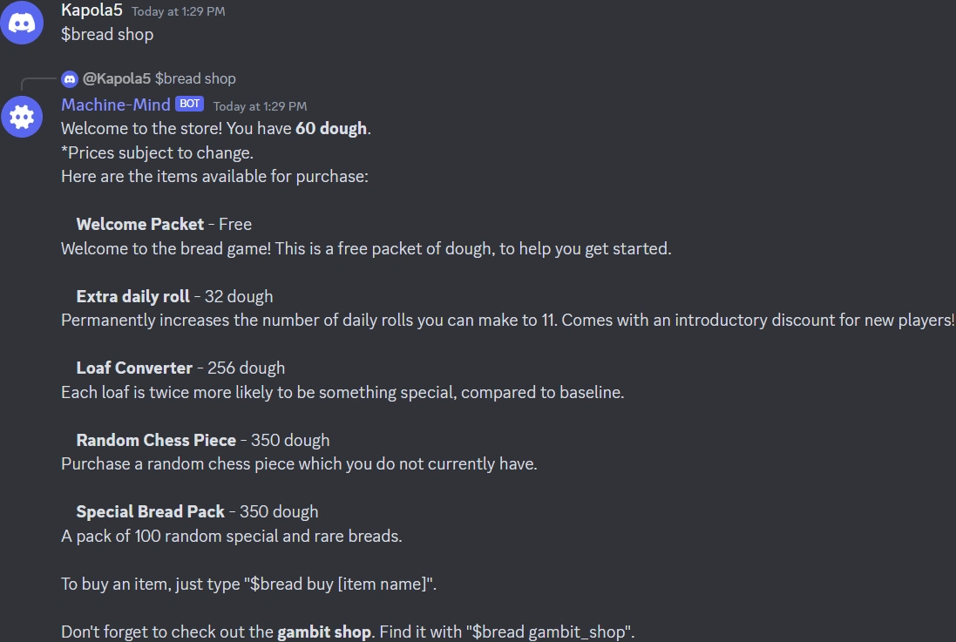
Task: Open the Machine-Mind username profile
Action: click(x=115, y=105)
